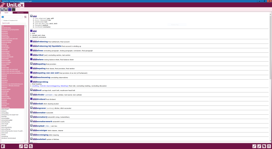Screen dimensions: 272x149
Task: Follow the blue Auditing, Controle link
Action: (50, 86)
